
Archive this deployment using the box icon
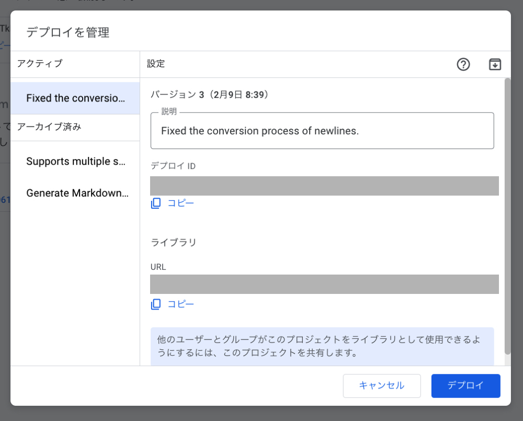[x=494, y=64]
